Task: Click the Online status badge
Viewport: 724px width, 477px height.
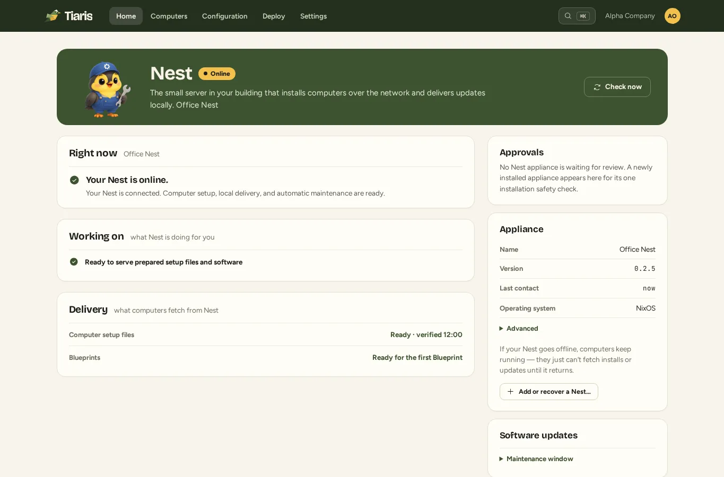Action: (x=217, y=74)
